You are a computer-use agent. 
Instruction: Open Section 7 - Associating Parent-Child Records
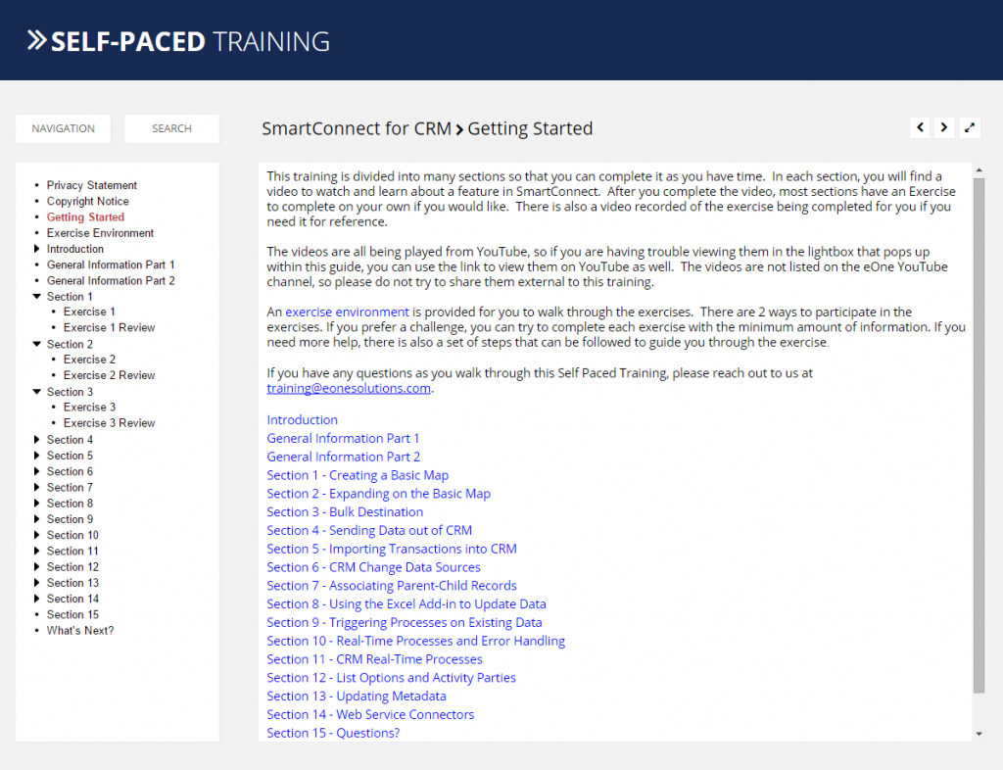pos(392,586)
